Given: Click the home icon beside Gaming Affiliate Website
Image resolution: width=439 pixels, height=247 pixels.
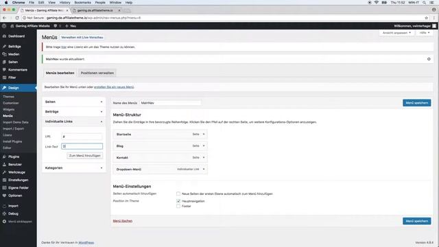Looking at the screenshot, I should pos(12,26).
